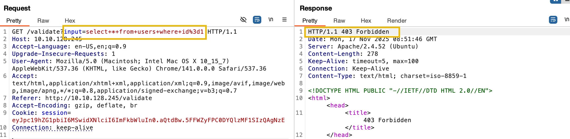The image size is (570, 139).
Task: Click the 'select+*+from+users+where+id%3d1' payload value
Action: [x=145, y=32]
